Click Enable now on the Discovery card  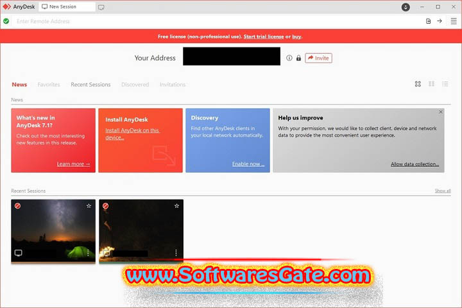pos(248,164)
